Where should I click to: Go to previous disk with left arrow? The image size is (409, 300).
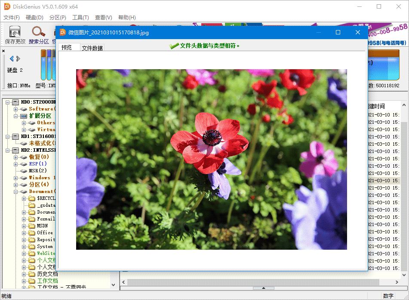coord(12,58)
